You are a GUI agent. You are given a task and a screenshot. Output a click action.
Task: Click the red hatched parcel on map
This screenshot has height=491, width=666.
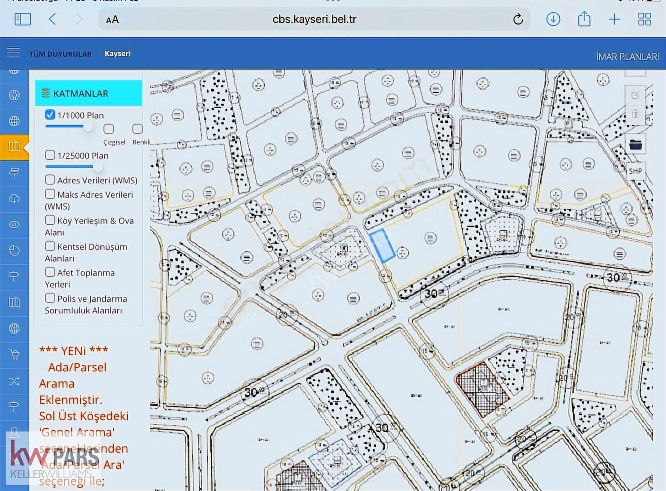click(482, 389)
